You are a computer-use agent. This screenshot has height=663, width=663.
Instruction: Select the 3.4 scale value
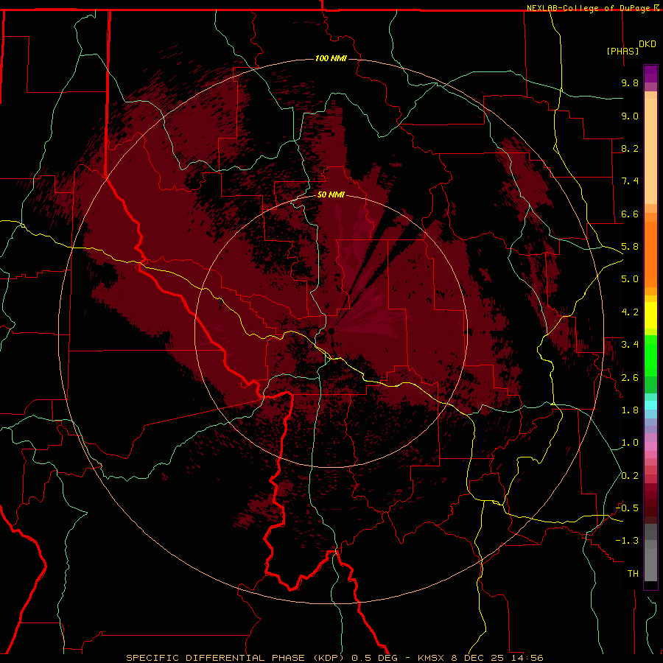tap(630, 345)
